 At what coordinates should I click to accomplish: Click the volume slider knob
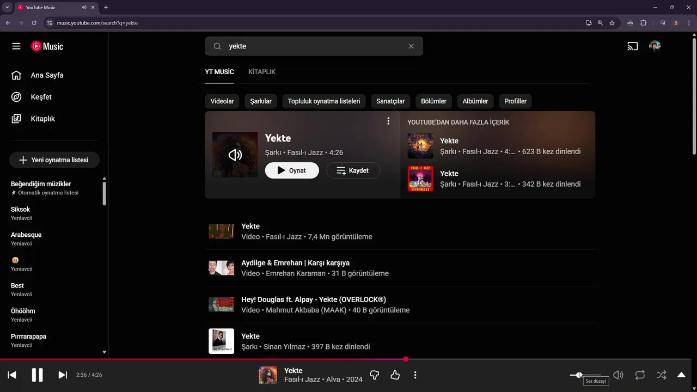pyautogui.click(x=579, y=375)
